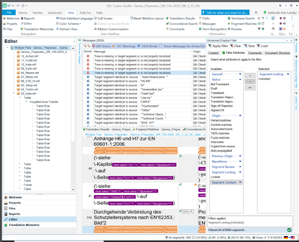Switch to Full Screen mode
The width and height of the screenshot is (299, 242).
tap(104, 19)
